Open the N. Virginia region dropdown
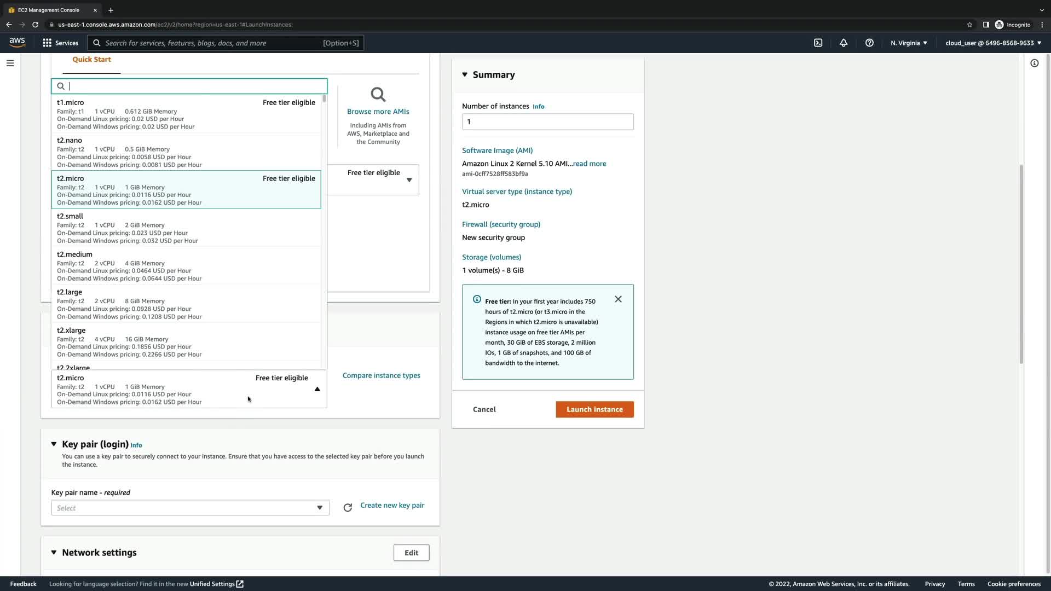The width and height of the screenshot is (1051, 591). 909,43
